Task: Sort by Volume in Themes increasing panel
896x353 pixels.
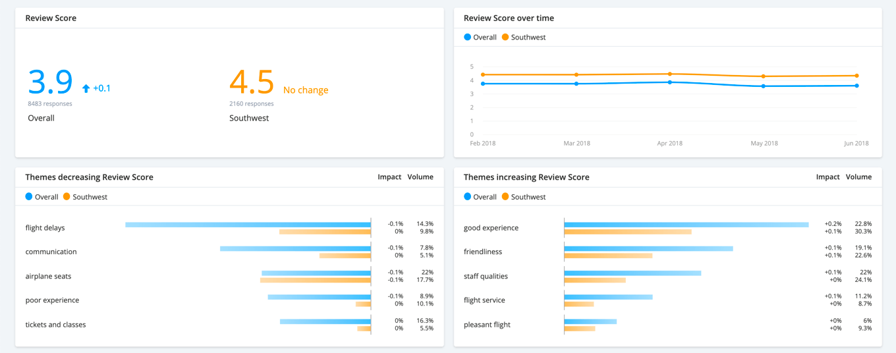Action: (x=858, y=177)
